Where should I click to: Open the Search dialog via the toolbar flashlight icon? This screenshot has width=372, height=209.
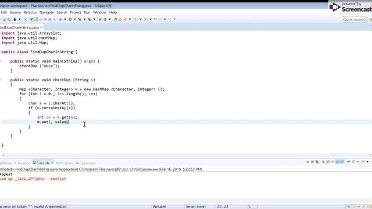[x=125, y=19]
